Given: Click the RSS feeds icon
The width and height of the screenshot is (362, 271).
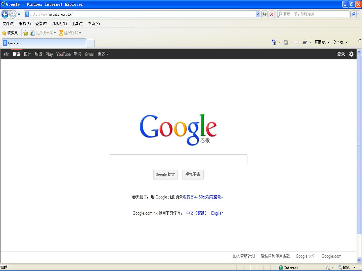Looking at the screenshot, I should [x=286, y=42].
